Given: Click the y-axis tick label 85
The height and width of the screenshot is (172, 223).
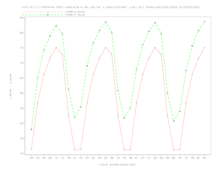Looking at the screenshot, I should pos(21,18).
